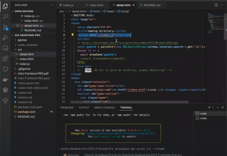Collapse the XIII-FRONTEND-PRO folder section
Image resolution: width=227 pixels, height=156 pixels.
pyautogui.click(x=13, y=35)
